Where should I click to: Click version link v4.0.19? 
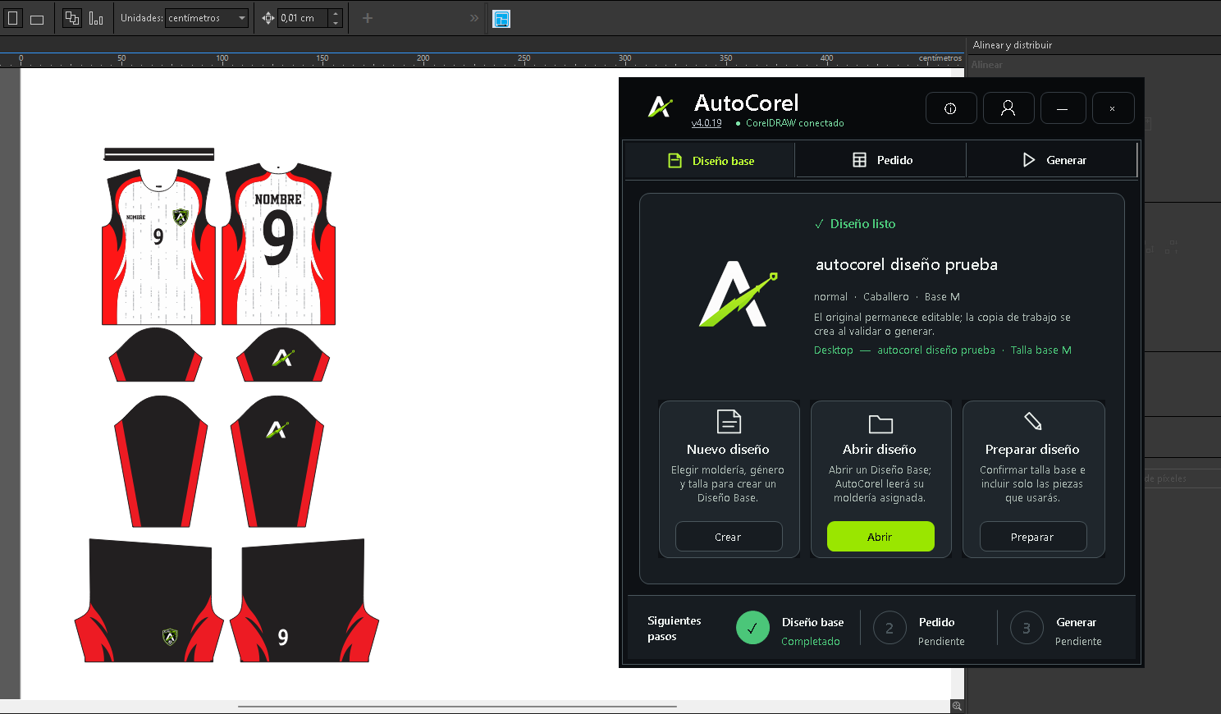tap(707, 123)
